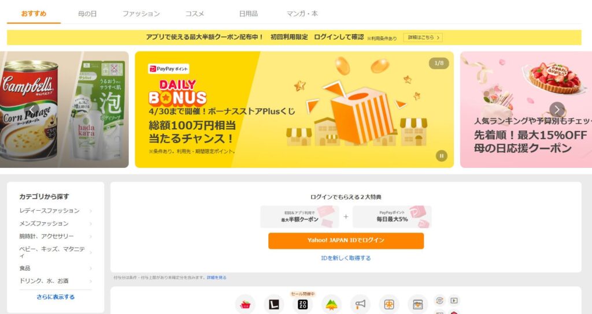Open the ZOZO store icon
592x314 pixels.
303,304
